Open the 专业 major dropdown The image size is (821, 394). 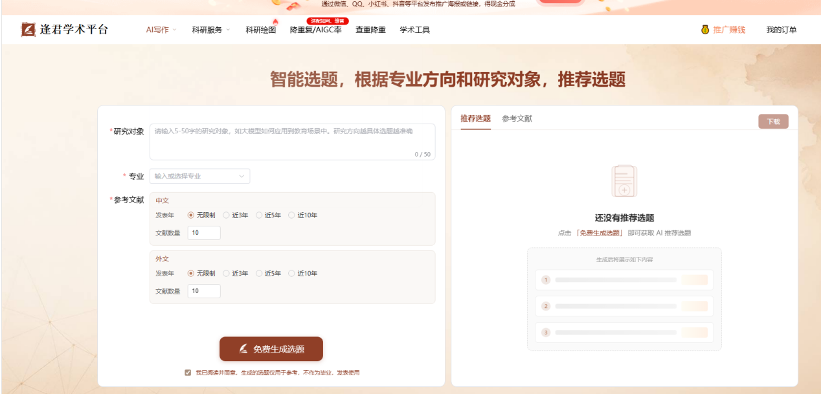[x=199, y=176]
